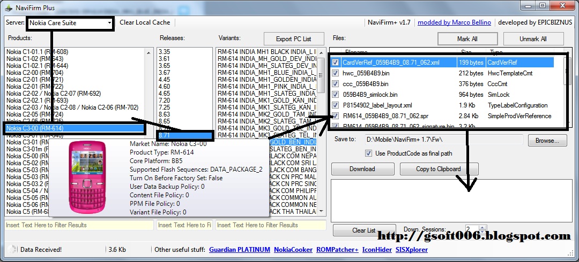Click the Clear List button
The width and height of the screenshot is (579, 262).
coord(363,230)
